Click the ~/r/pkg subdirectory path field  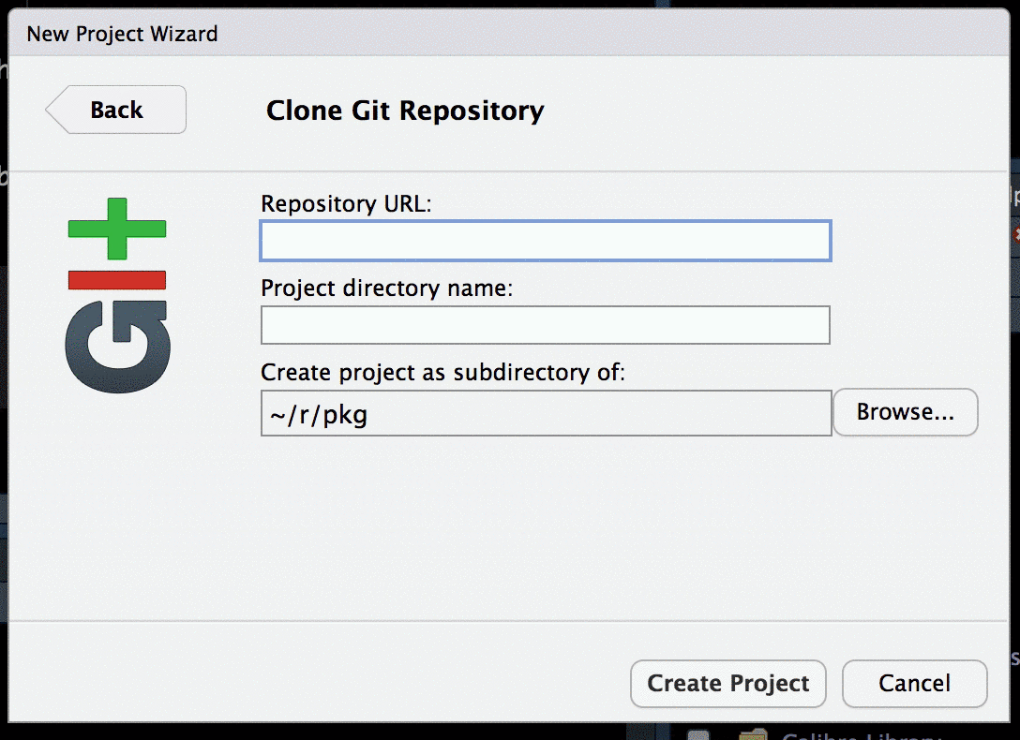[544, 412]
